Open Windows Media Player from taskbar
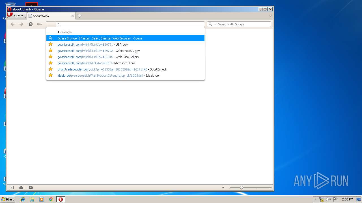The image size is (362, 203). 42,199
